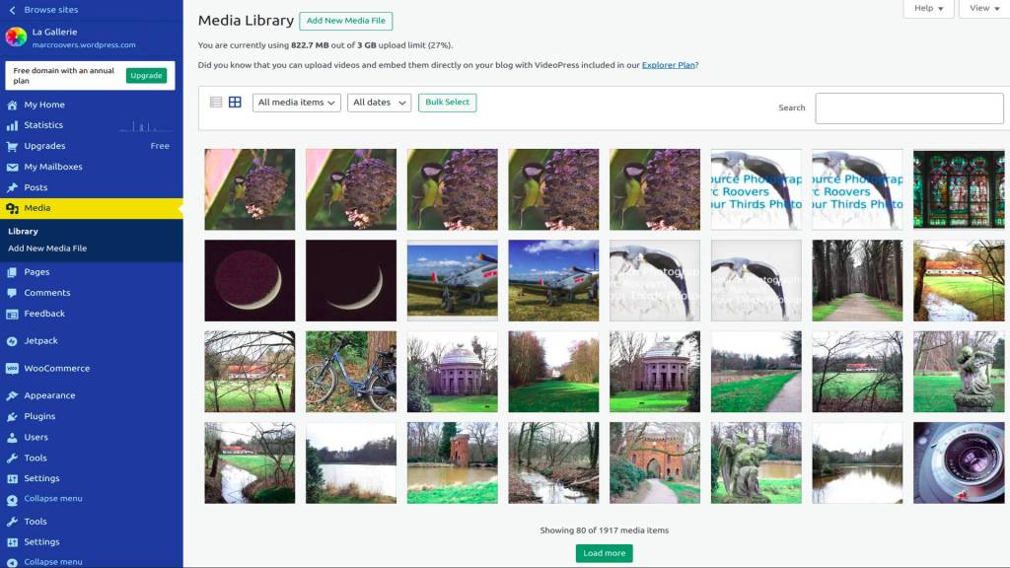
Task: Click the Bulk Select button
Action: 447,103
